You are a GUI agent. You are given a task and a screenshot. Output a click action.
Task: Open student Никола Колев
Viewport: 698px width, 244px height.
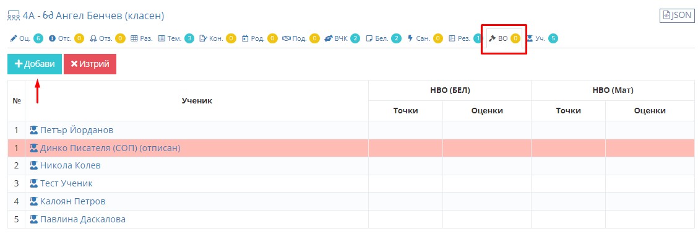[x=70, y=165]
